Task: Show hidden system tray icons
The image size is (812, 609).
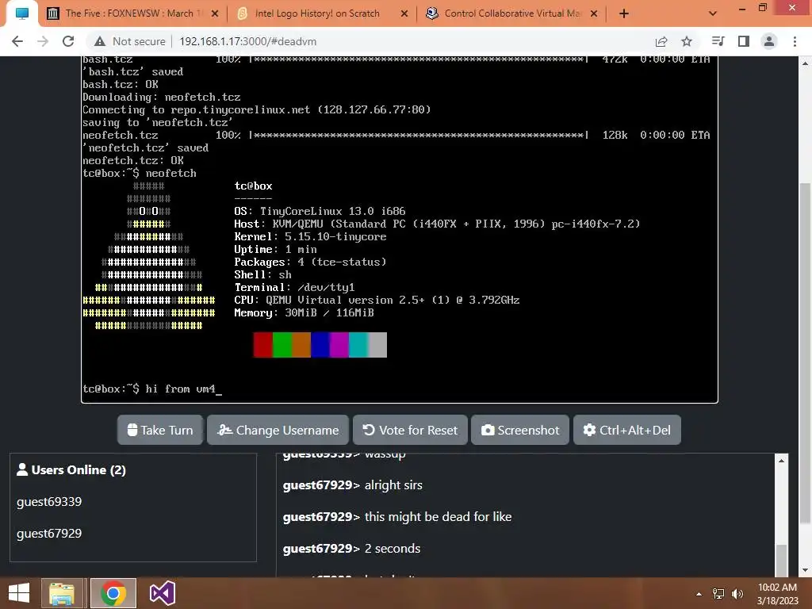Action: [x=699, y=594]
